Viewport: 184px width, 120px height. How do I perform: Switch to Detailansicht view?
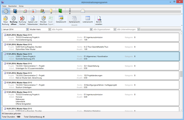(61, 19)
